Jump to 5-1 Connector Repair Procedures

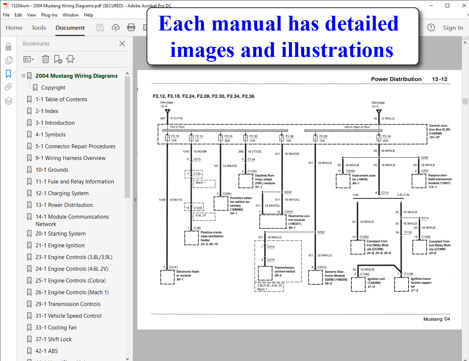(x=75, y=146)
